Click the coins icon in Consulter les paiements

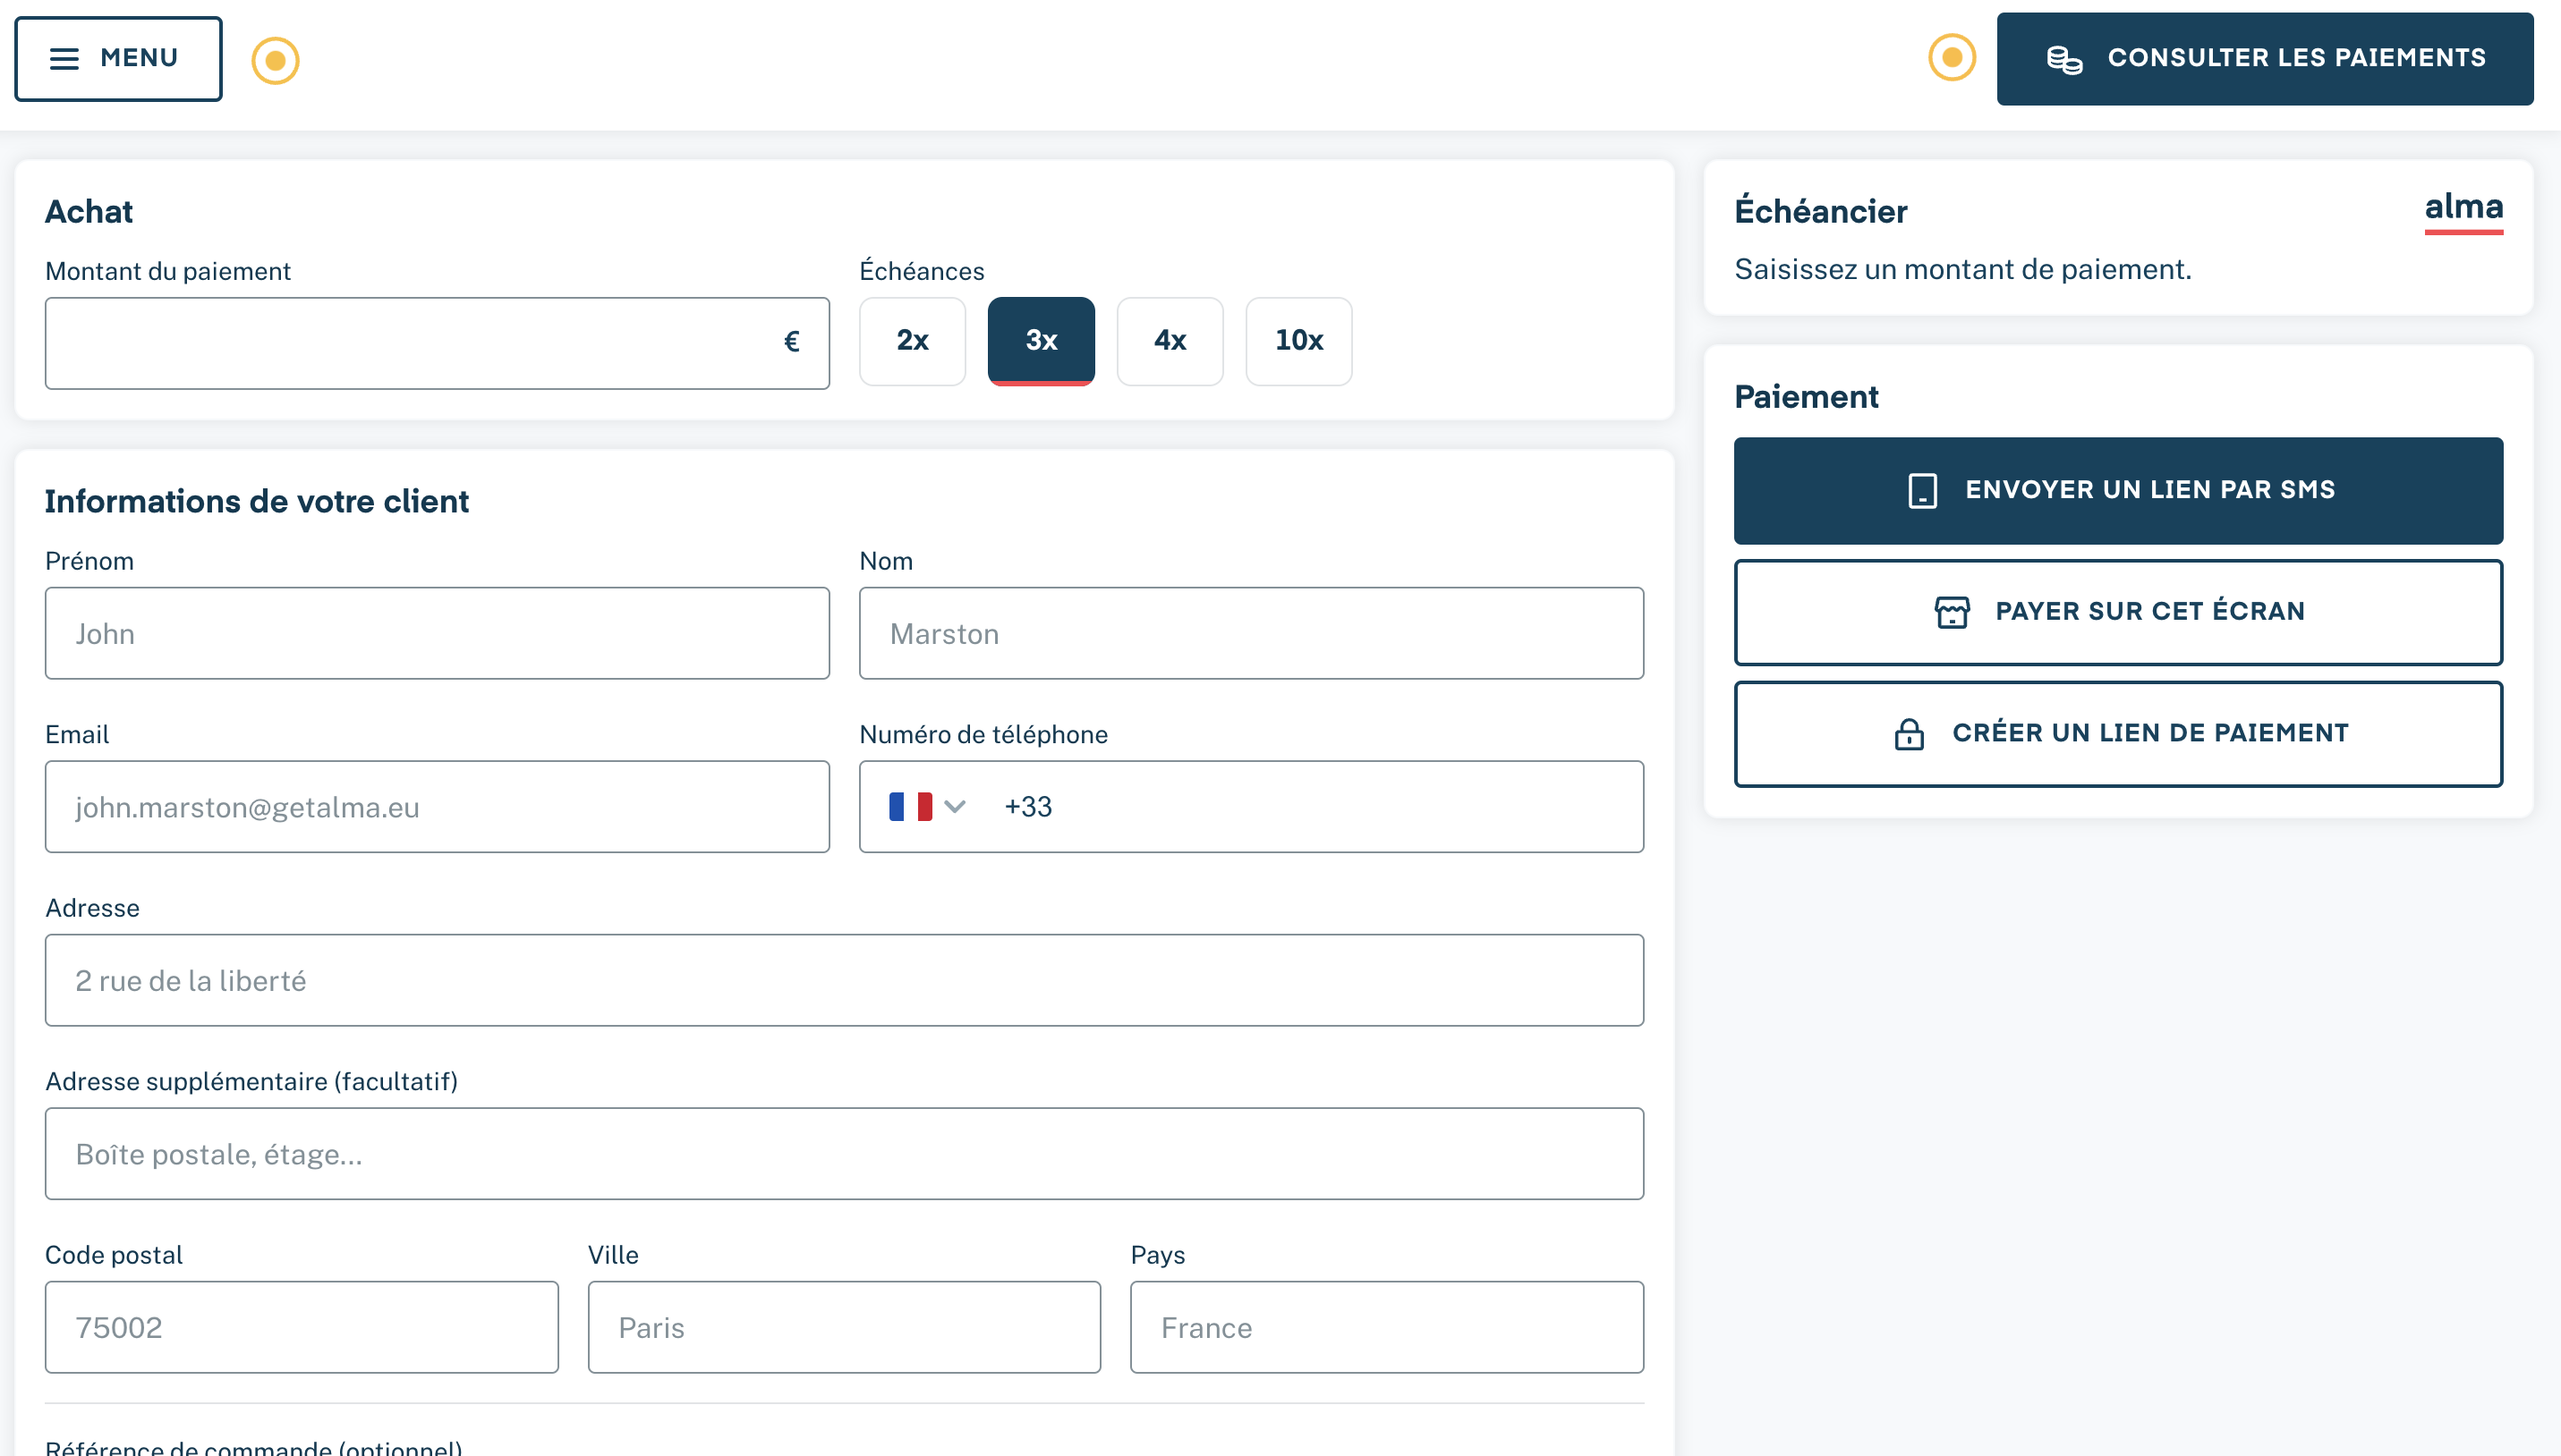coord(2063,59)
